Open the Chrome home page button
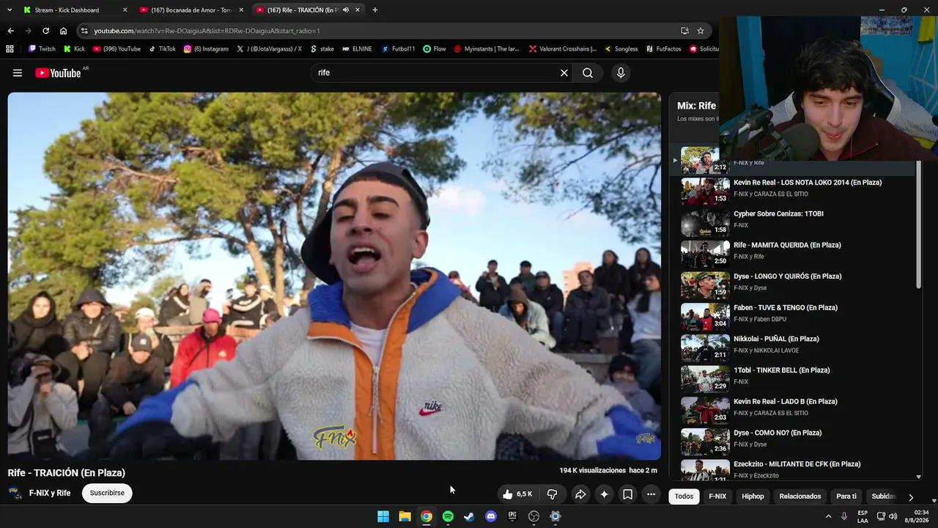 coord(63,31)
